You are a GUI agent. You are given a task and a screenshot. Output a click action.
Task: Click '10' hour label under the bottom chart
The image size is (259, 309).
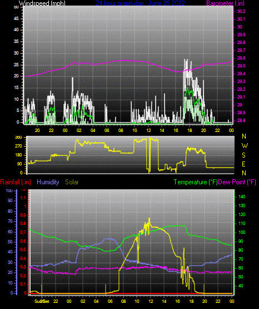click(x=137, y=301)
